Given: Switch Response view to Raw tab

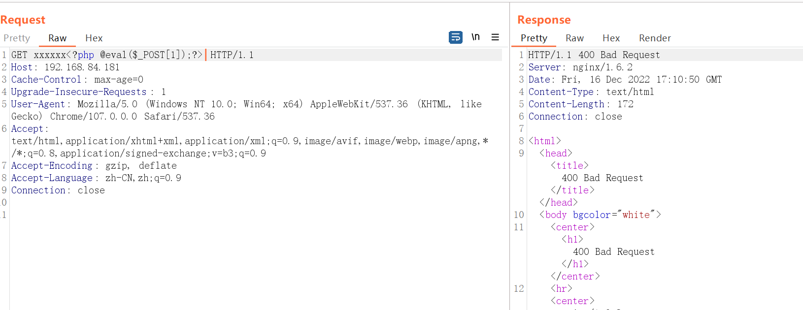Looking at the screenshot, I should point(574,38).
